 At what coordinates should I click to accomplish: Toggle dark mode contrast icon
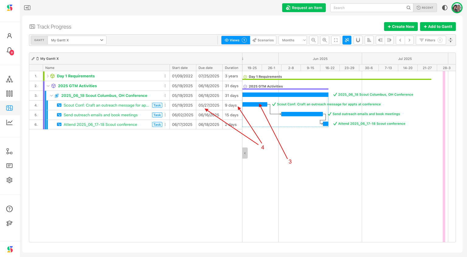(445, 8)
